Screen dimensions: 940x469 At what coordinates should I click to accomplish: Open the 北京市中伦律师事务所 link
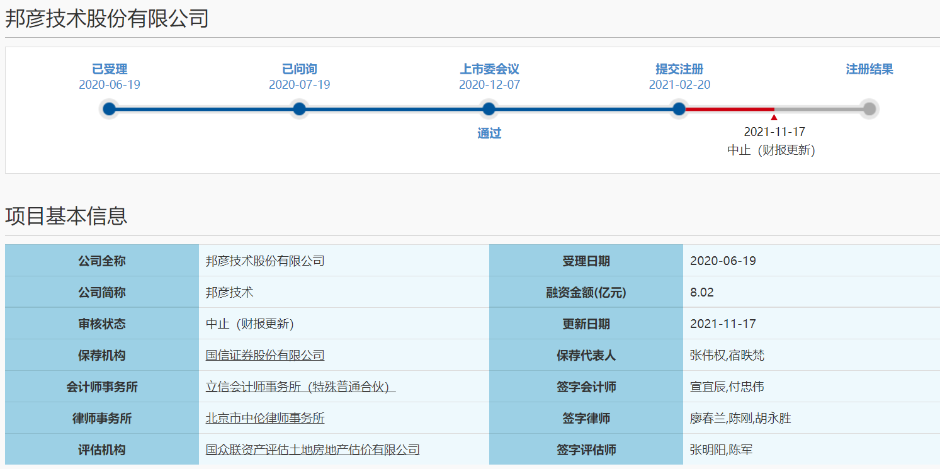pyautogui.click(x=265, y=418)
